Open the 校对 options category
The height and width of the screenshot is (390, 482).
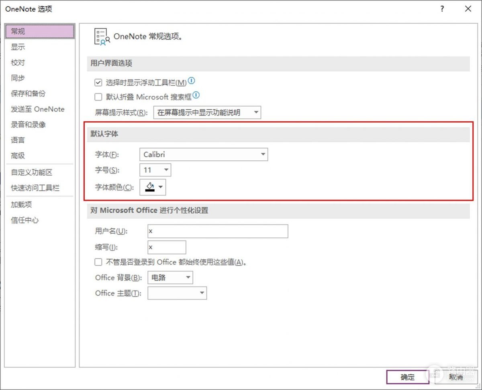[x=18, y=63]
